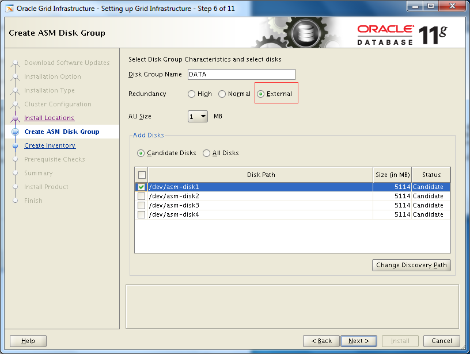Click the Oracle installer title bar icon

10,9
